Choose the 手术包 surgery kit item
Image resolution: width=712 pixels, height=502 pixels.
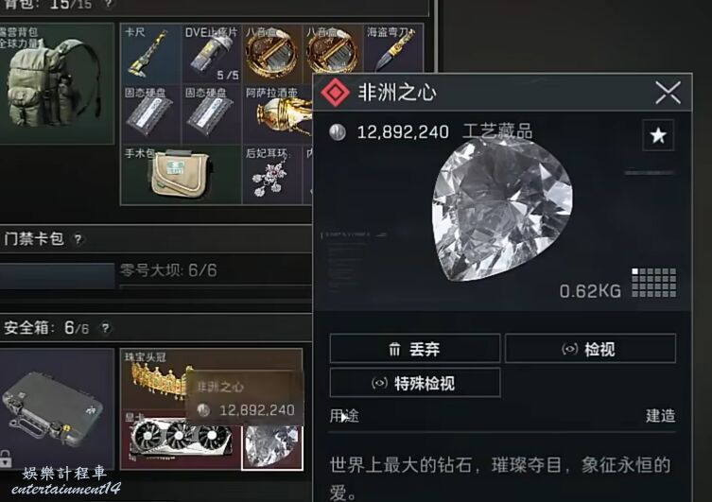[182, 174]
